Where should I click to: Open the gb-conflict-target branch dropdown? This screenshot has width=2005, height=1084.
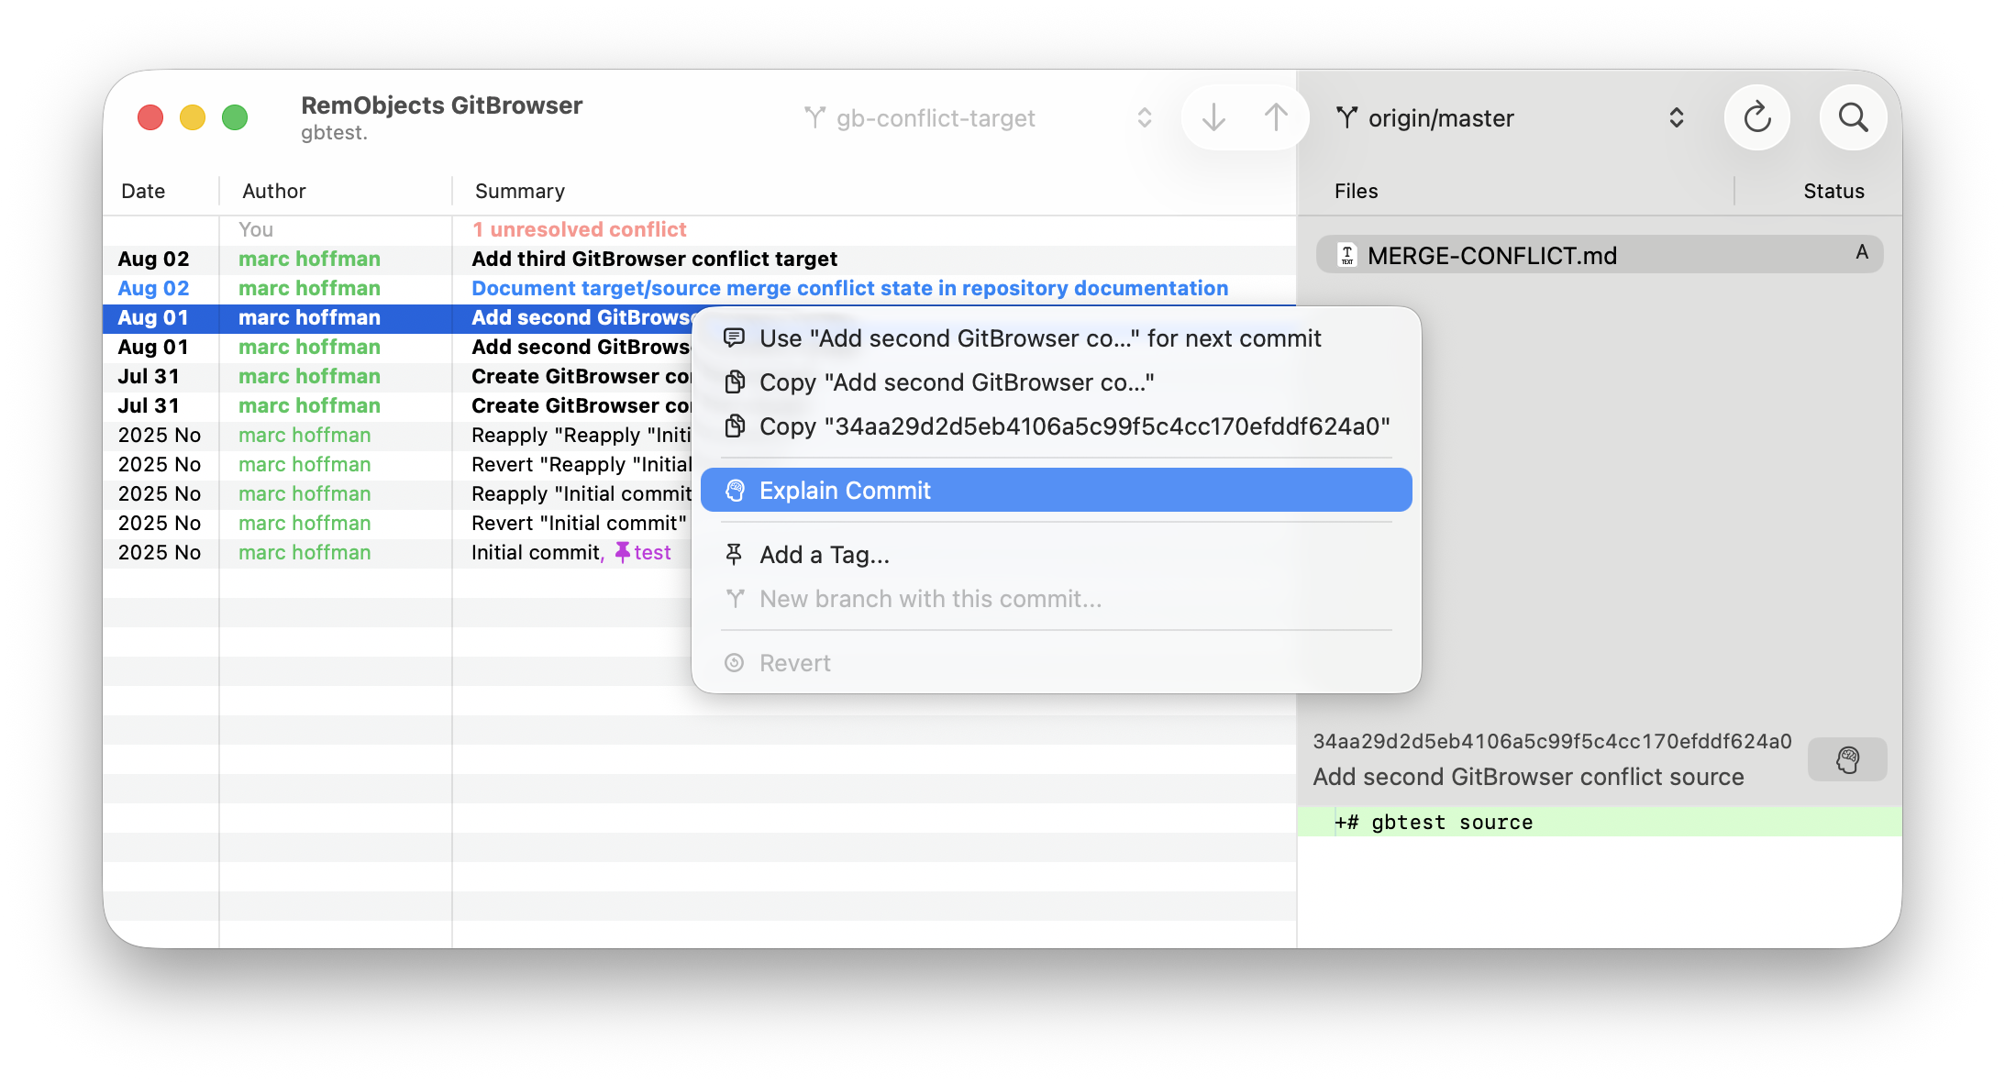[978, 117]
